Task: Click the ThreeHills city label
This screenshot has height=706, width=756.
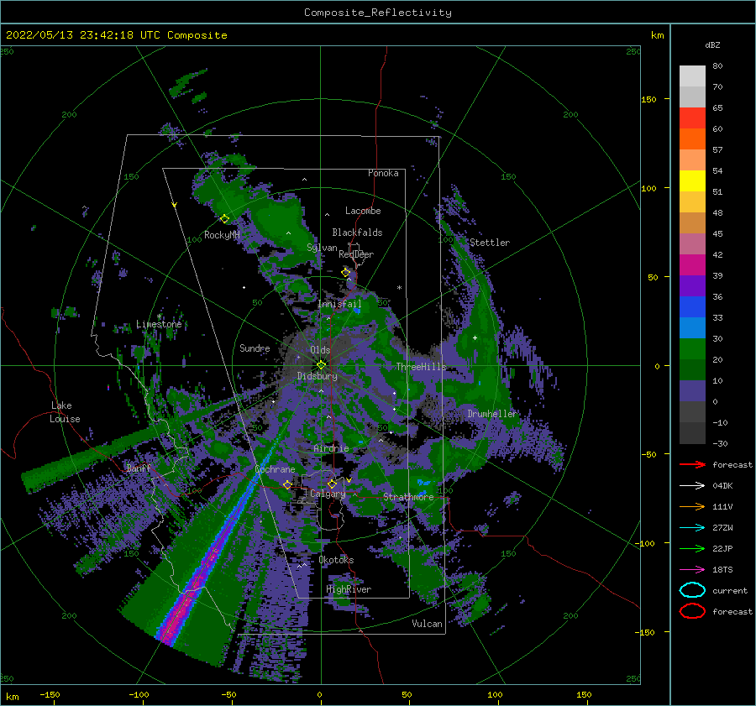Action: click(x=421, y=367)
